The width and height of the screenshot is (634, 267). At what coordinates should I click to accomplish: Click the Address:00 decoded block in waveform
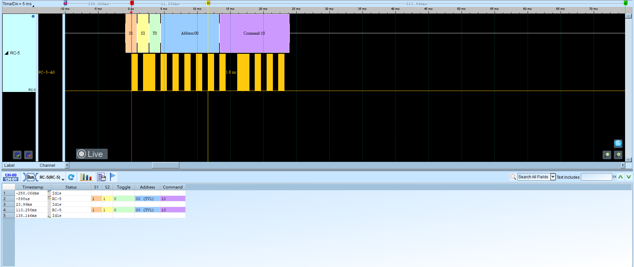pyautogui.click(x=190, y=33)
